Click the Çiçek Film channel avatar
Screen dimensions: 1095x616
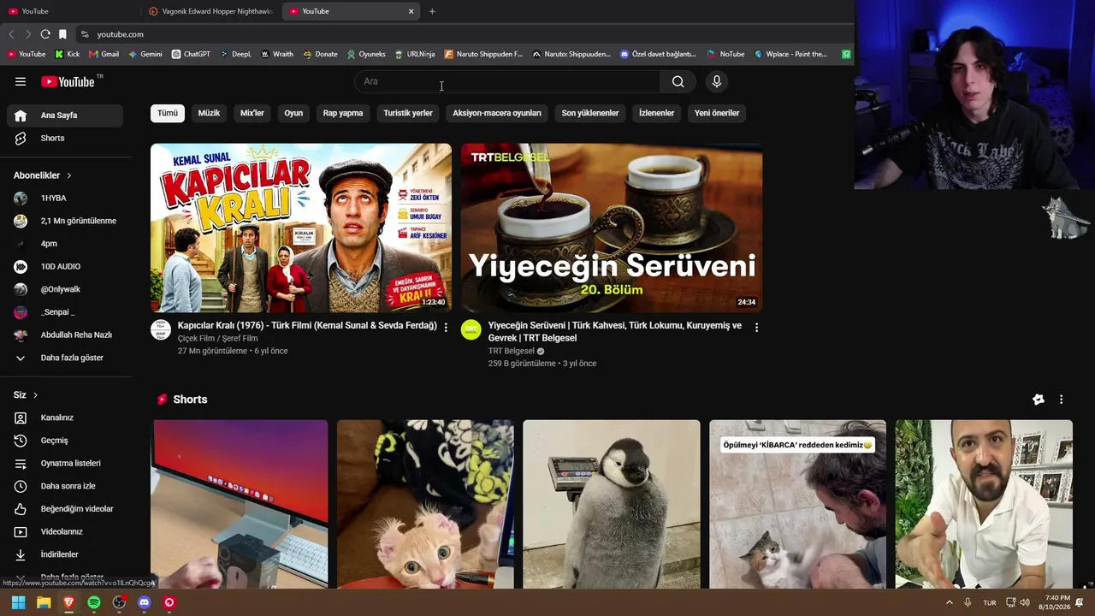161,330
